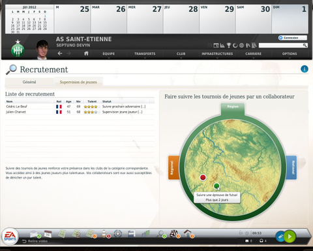
Task: Switch to the Général tab
Action: [x=29, y=82]
